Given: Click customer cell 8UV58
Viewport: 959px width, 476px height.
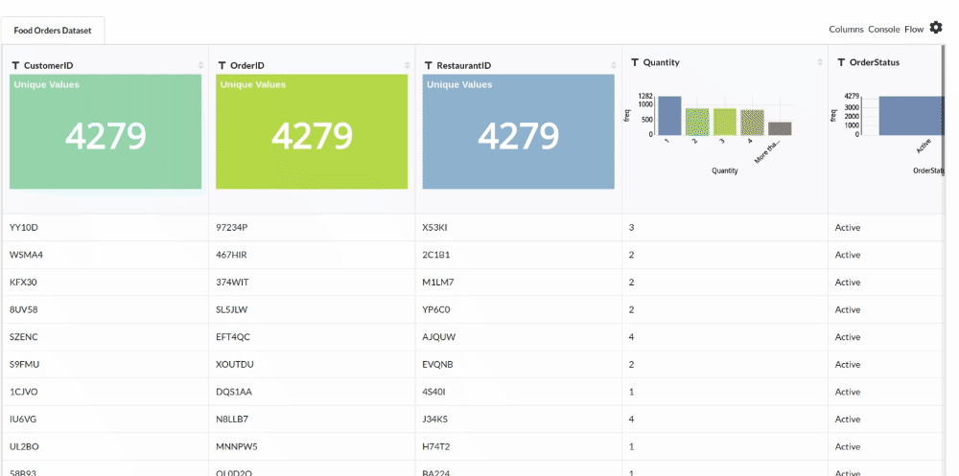Looking at the screenshot, I should click(24, 309).
